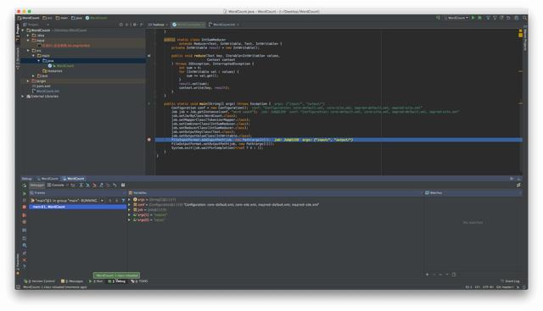Click View Breakpoints icon in debug sidebar
This screenshot has width=543, height=311.
[25, 215]
